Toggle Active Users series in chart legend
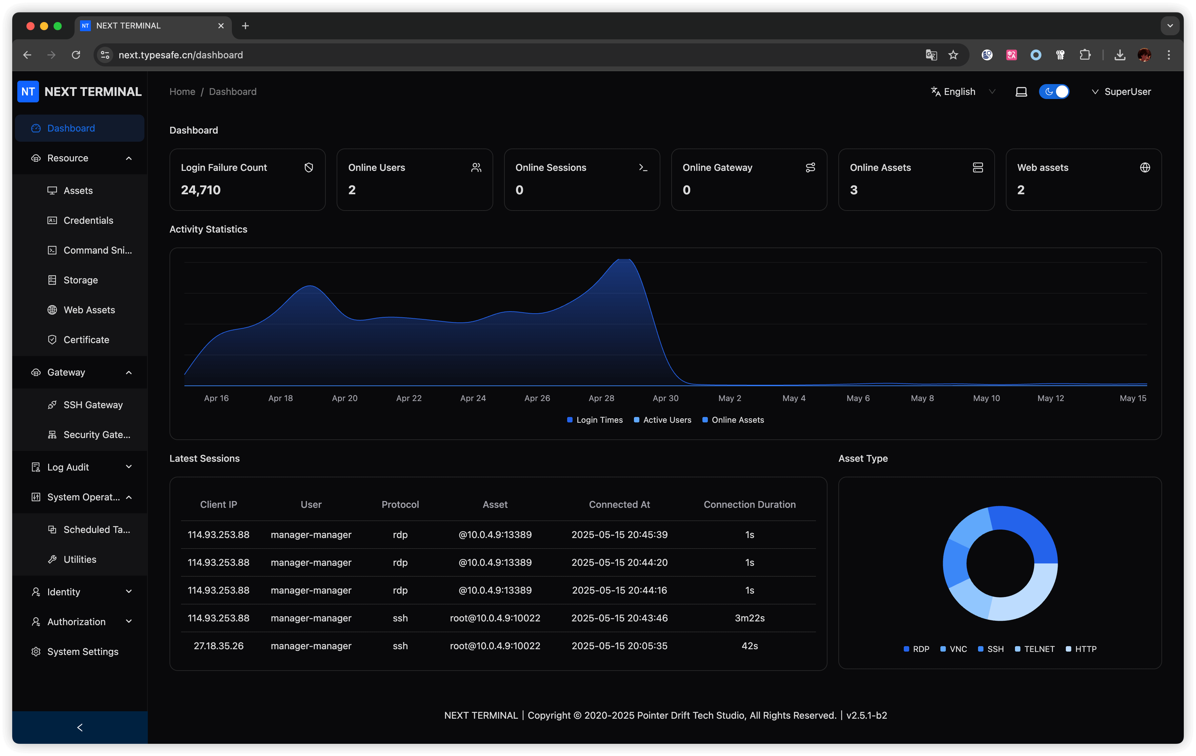 tap(662, 420)
